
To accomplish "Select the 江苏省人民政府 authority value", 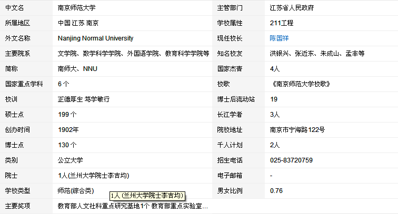I will (292, 8).
